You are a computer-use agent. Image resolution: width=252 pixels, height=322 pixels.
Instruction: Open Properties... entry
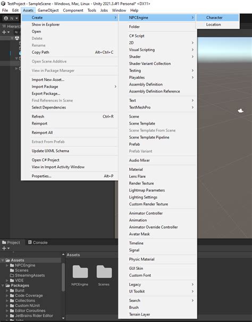click(x=70, y=176)
